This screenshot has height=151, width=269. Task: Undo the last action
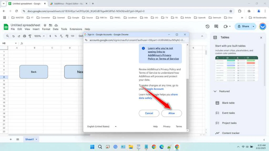coord(13,36)
